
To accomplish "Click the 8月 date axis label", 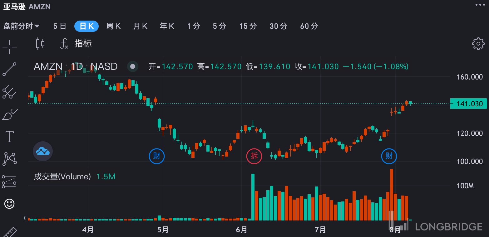I will coord(395,230).
